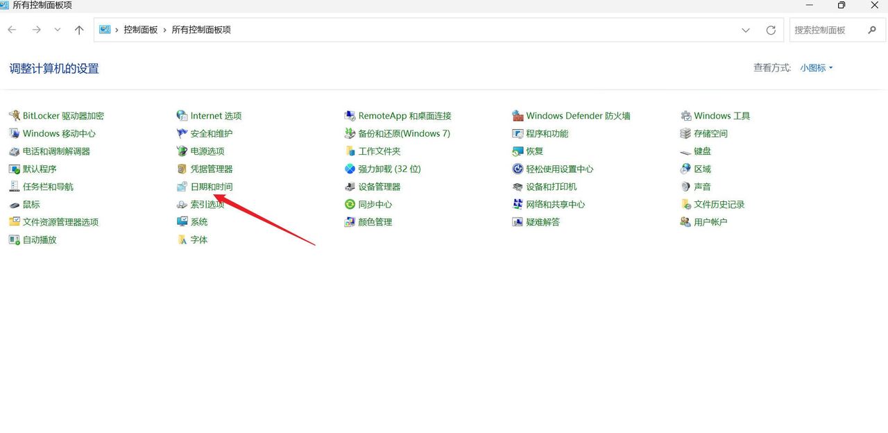888x433 pixels.
Task: Click the 存储空间 link
Action: (x=711, y=133)
